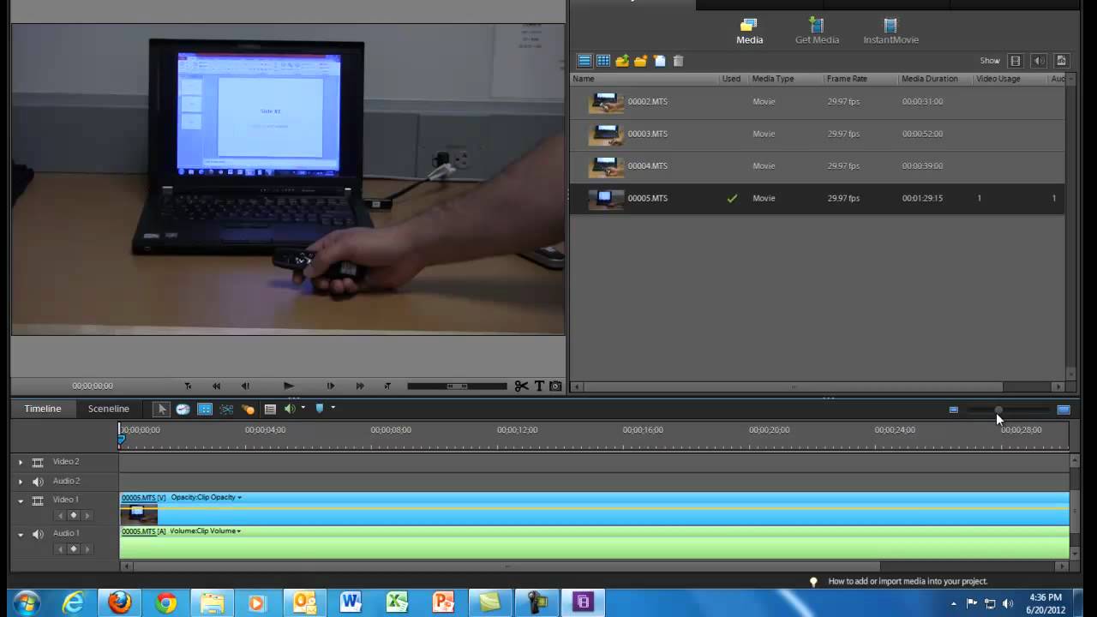The width and height of the screenshot is (1097, 617).
Task: Select the 00003.MTS clip thumbnail
Action: point(606,135)
